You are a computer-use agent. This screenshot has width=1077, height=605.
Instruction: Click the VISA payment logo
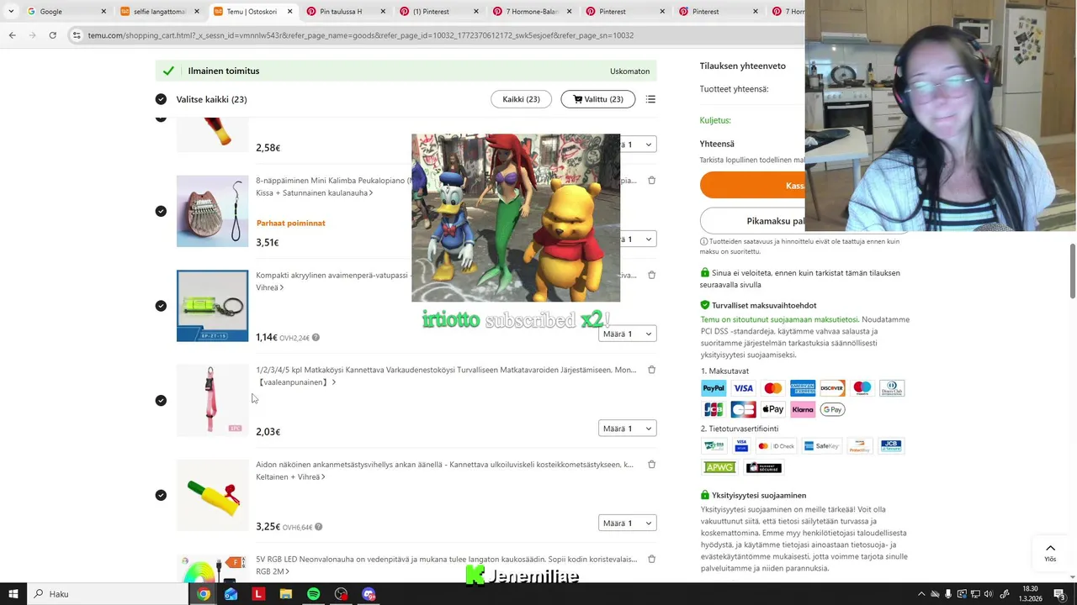click(x=743, y=388)
